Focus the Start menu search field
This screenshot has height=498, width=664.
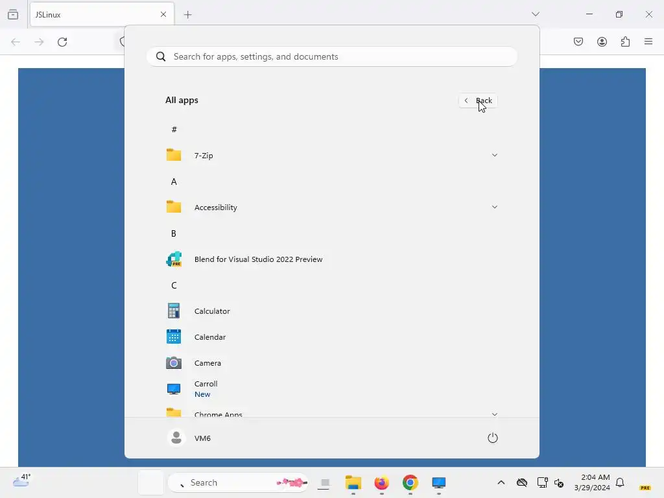click(x=332, y=57)
